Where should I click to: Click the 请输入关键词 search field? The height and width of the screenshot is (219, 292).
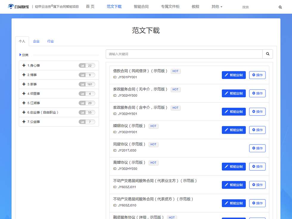pos(184,54)
